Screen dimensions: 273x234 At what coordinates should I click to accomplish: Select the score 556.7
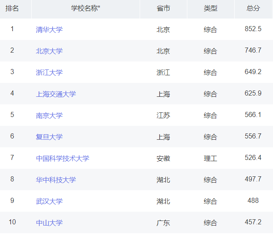pos(253,136)
